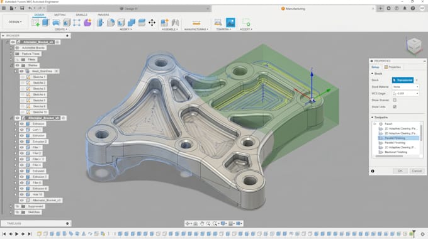
Task: Click the Display Settings monitor icon
Action: [x=223, y=223]
